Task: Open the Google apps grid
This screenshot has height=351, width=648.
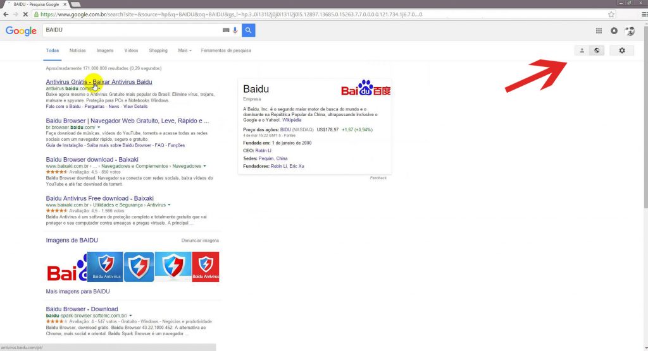Action: [599, 30]
